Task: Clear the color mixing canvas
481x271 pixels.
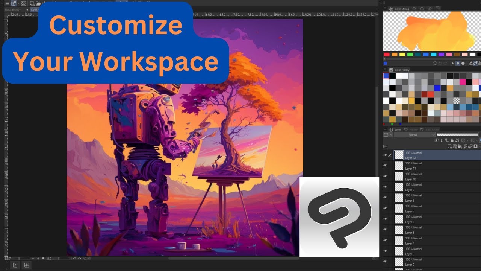Action: point(435,63)
